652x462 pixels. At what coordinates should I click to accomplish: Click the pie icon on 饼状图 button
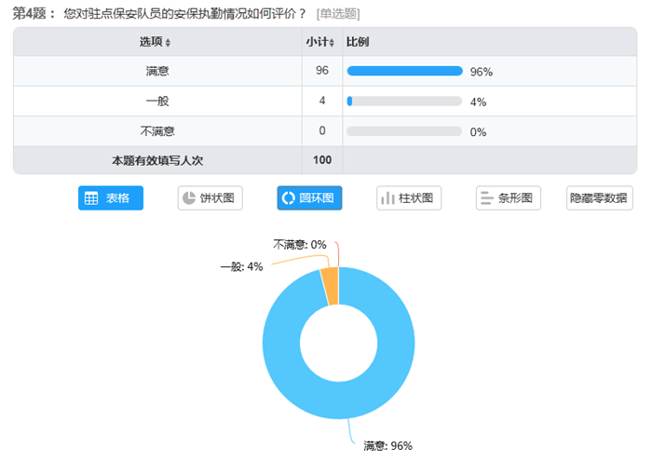pyautogui.click(x=189, y=198)
